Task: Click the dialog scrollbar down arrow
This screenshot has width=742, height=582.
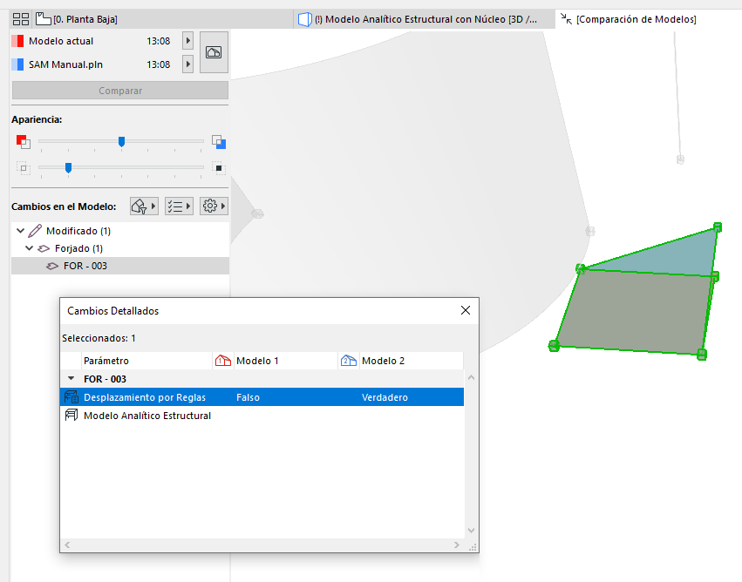Action: [x=472, y=531]
